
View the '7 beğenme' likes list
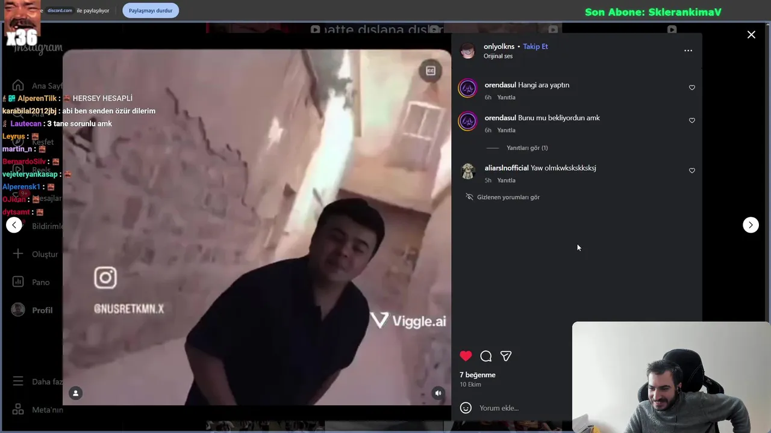478,375
